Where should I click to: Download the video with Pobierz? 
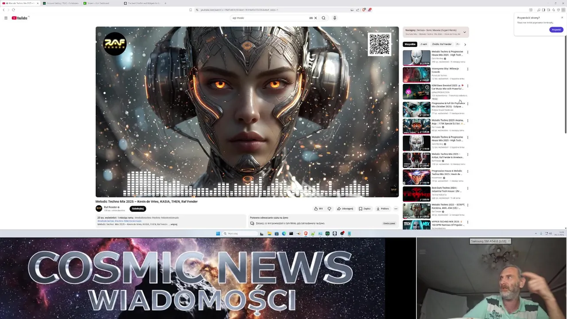point(383,209)
